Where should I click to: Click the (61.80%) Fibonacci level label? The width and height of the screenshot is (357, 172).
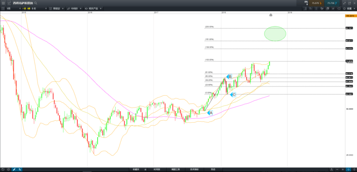pos(209,72)
